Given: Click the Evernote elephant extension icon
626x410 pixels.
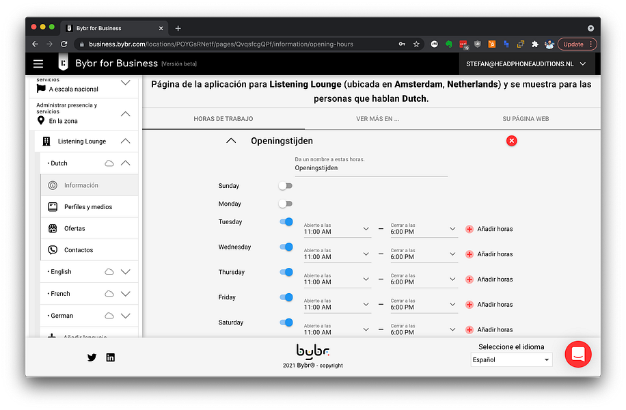Looking at the screenshot, I should [449, 44].
